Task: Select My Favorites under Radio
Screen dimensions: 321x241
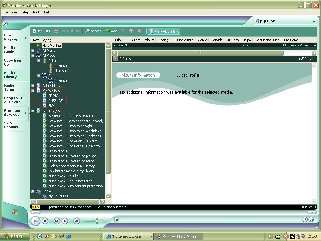Action: (x=58, y=196)
